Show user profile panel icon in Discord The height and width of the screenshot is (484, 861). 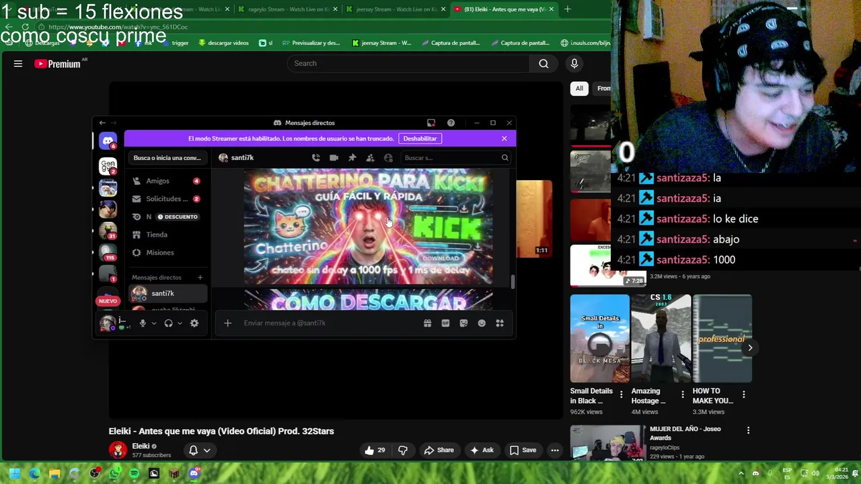(x=388, y=157)
